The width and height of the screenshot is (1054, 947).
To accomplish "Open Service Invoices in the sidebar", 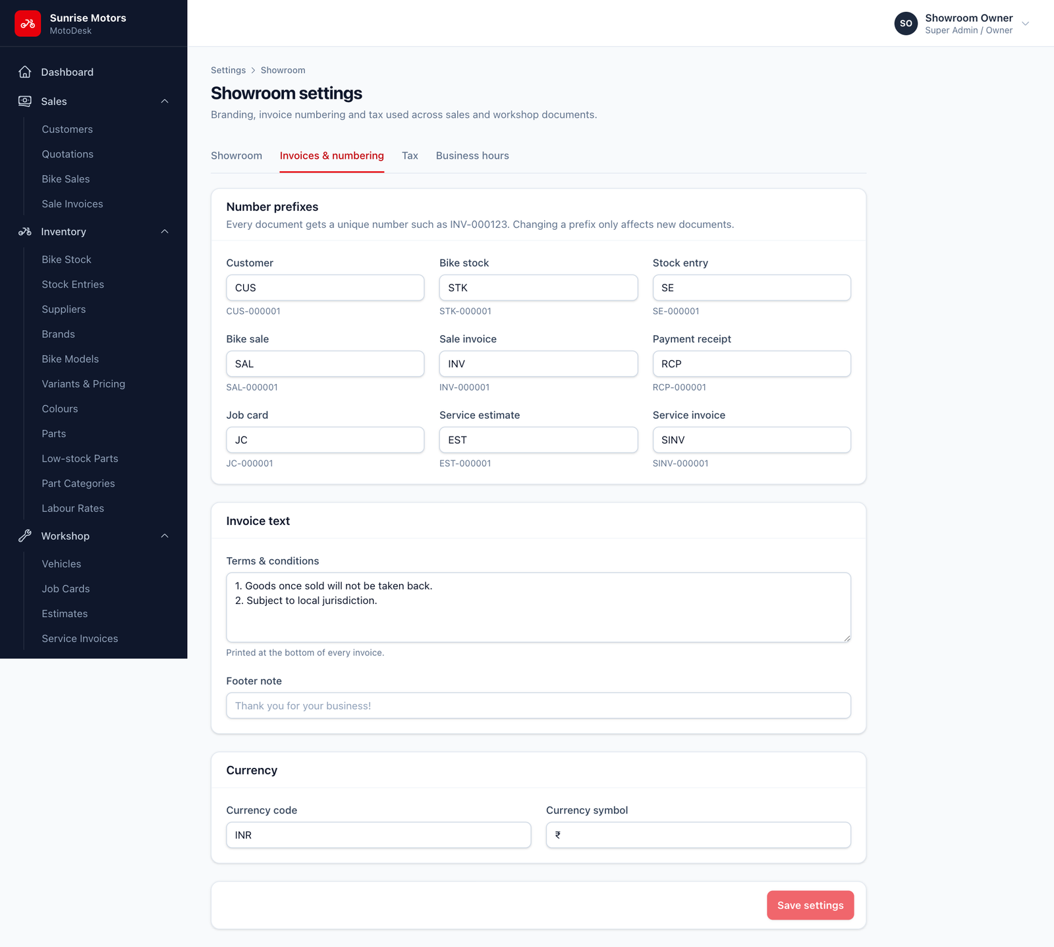I will click(80, 639).
